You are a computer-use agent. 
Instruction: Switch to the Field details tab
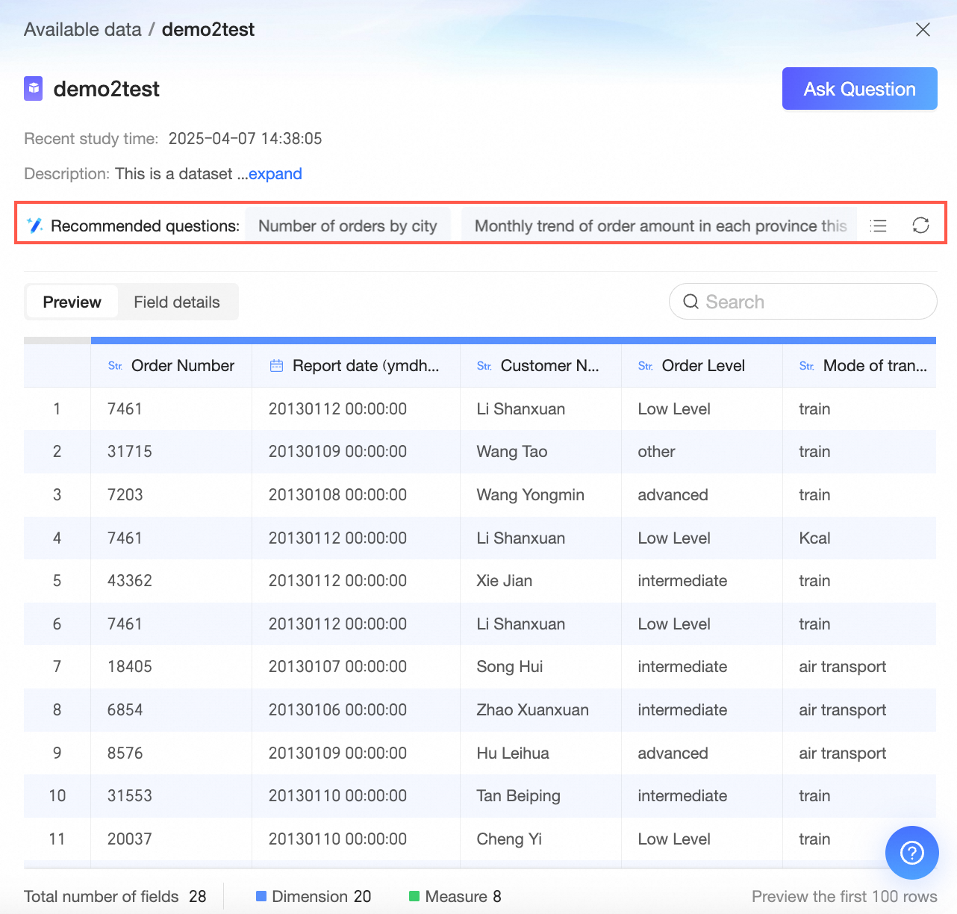(x=177, y=302)
